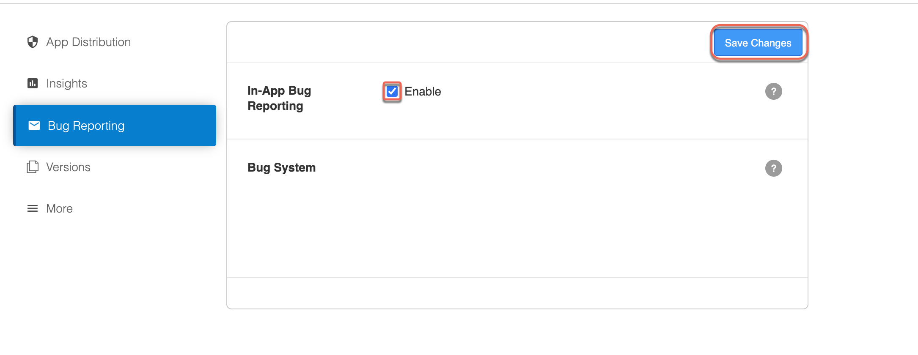The image size is (918, 355).
Task: Open Bug System configuration options
Action: (x=281, y=167)
